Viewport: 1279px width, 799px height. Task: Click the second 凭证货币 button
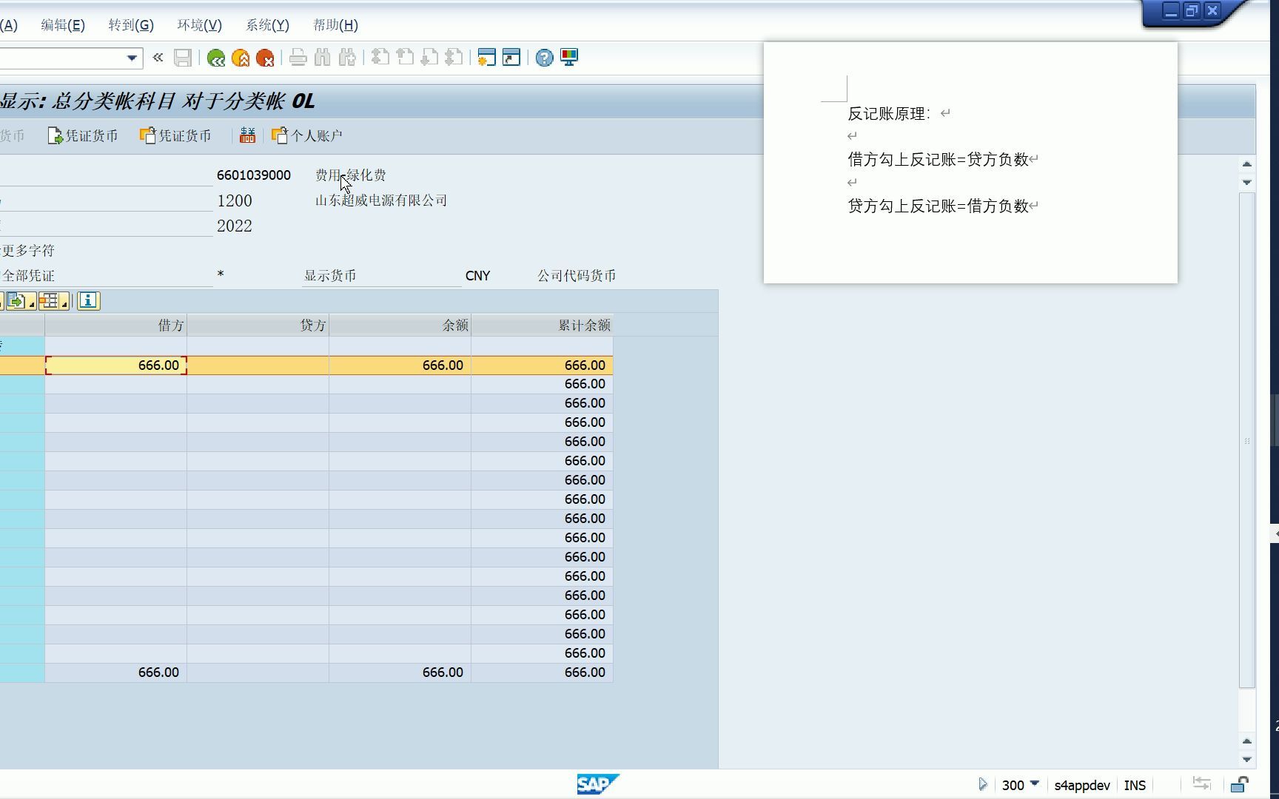coord(175,135)
